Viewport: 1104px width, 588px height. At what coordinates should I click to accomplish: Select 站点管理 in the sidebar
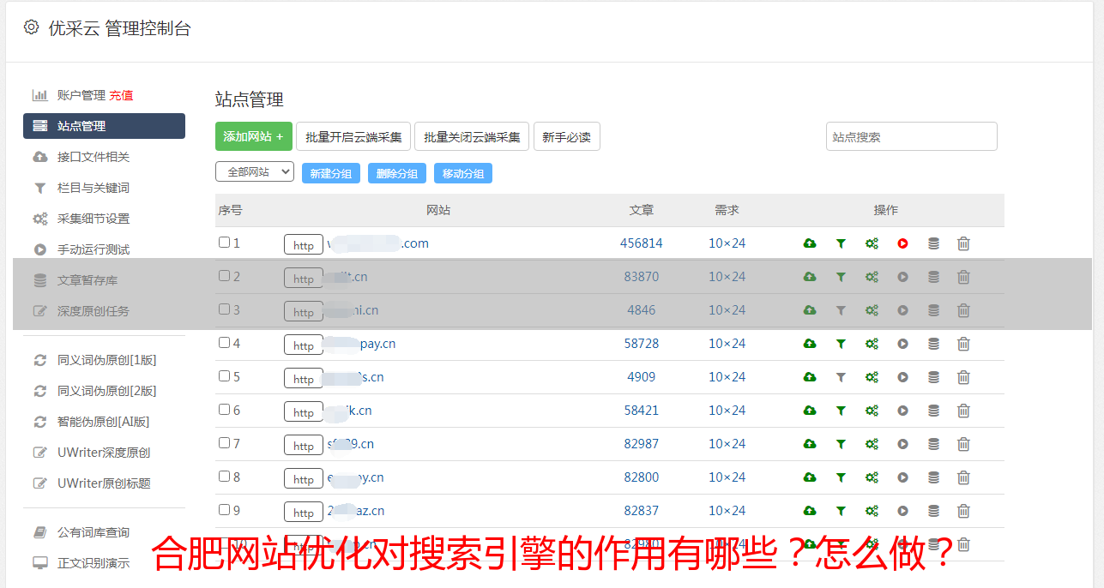104,126
